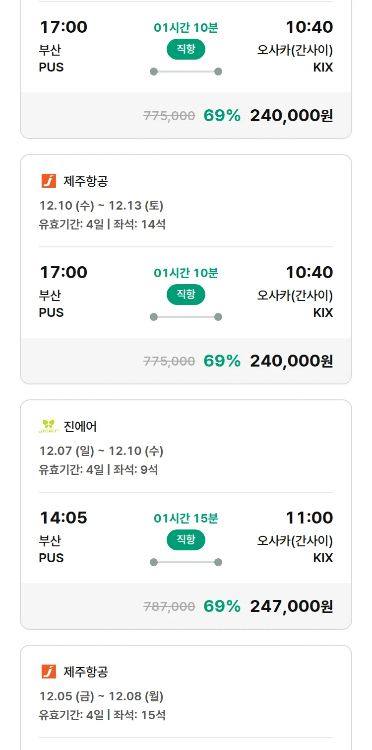Screen dimensions: 372x750
Task: Select the 247,000원 fare
Action: (291, 606)
